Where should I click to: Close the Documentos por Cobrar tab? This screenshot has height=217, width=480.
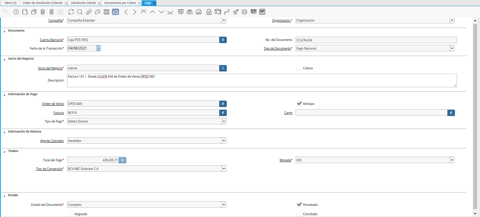pos(139,3)
